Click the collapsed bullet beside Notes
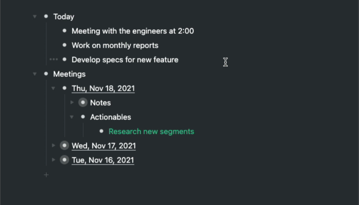 pos(83,102)
